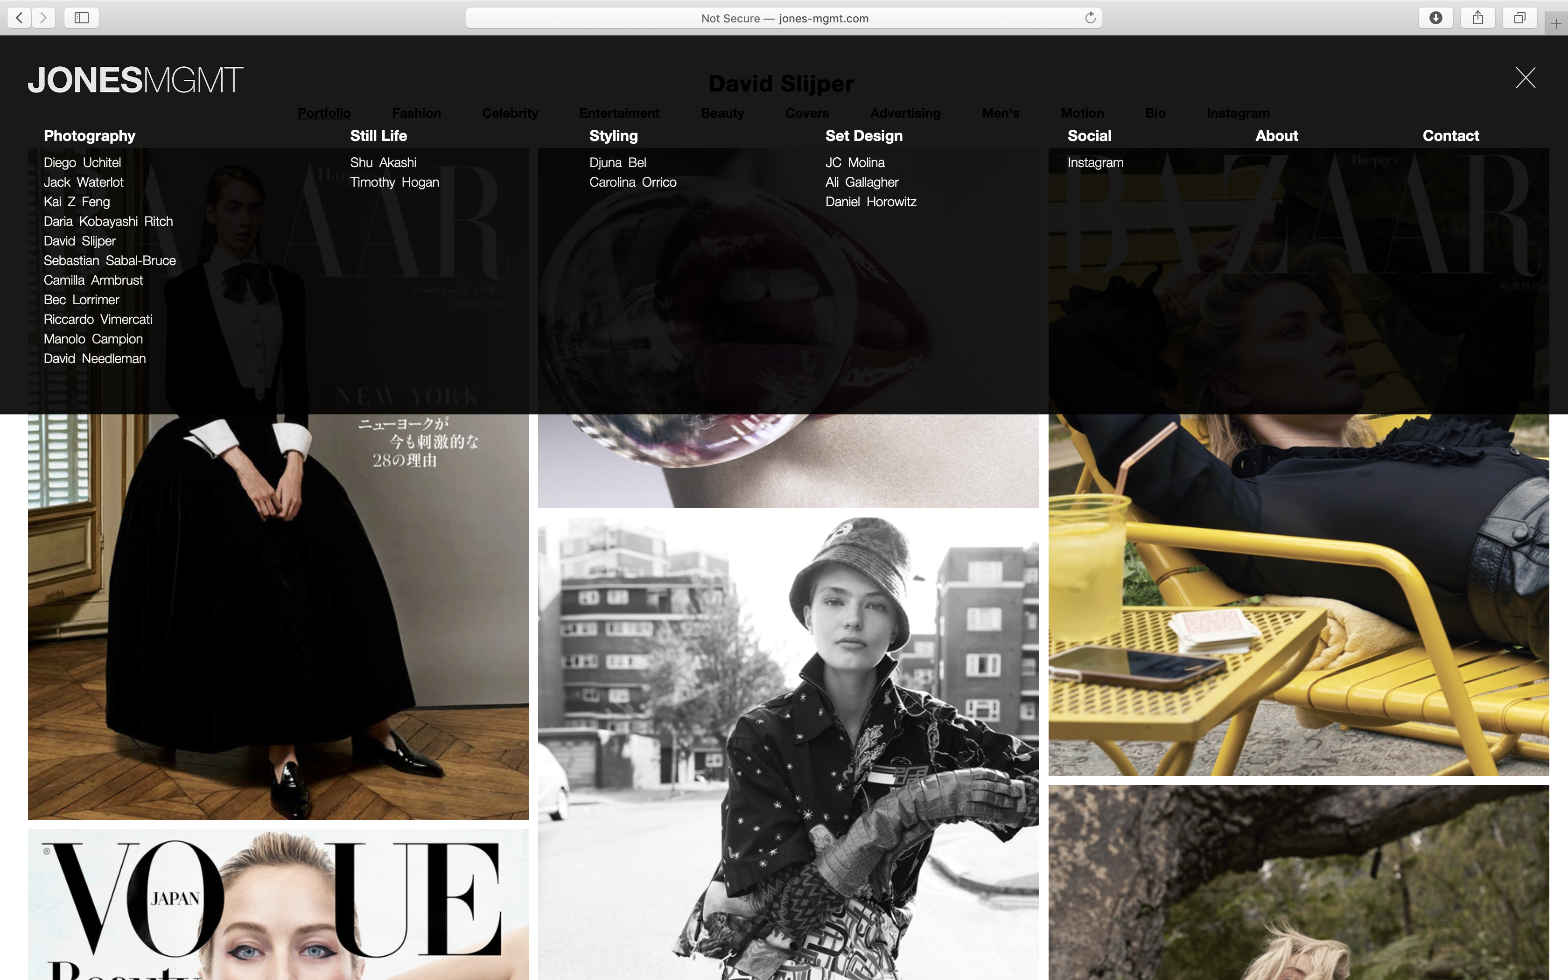
Task: Reload the jones-mgmt.com page
Action: (x=1091, y=18)
